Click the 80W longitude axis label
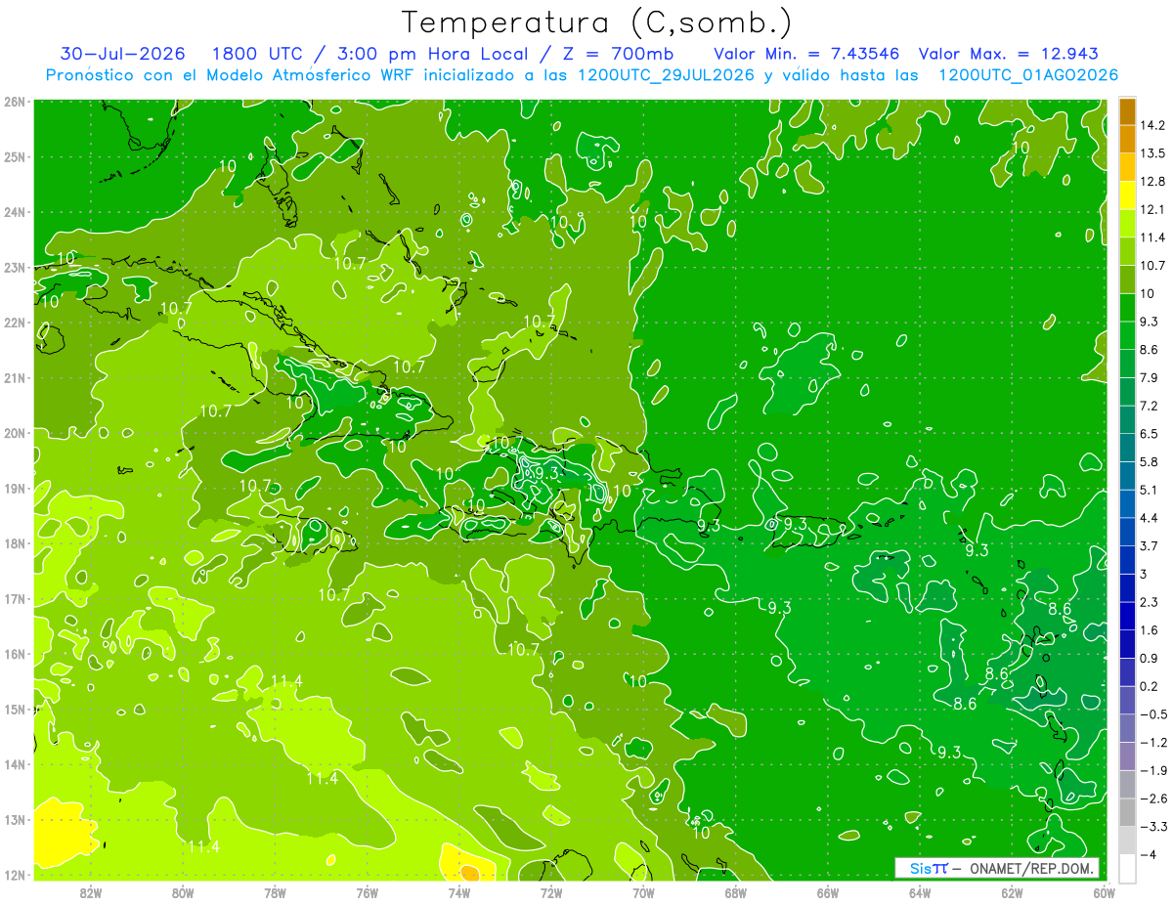 [183, 893]
